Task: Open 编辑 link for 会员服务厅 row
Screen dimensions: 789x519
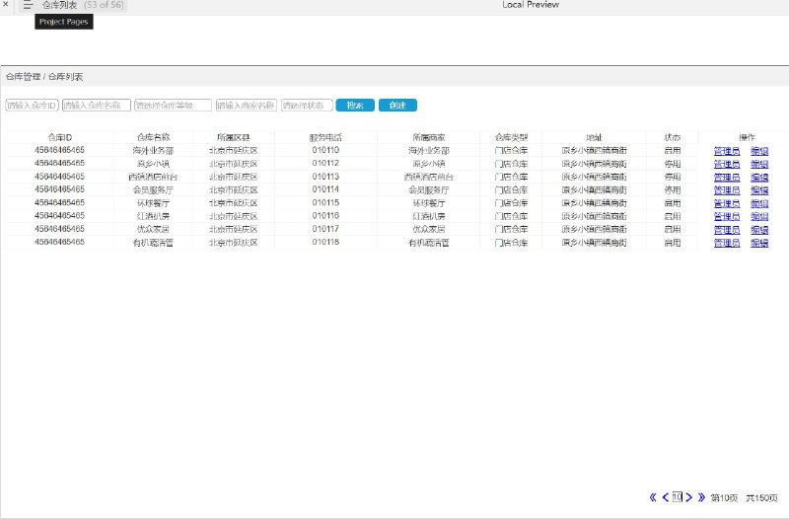Action: click(759, 190)
